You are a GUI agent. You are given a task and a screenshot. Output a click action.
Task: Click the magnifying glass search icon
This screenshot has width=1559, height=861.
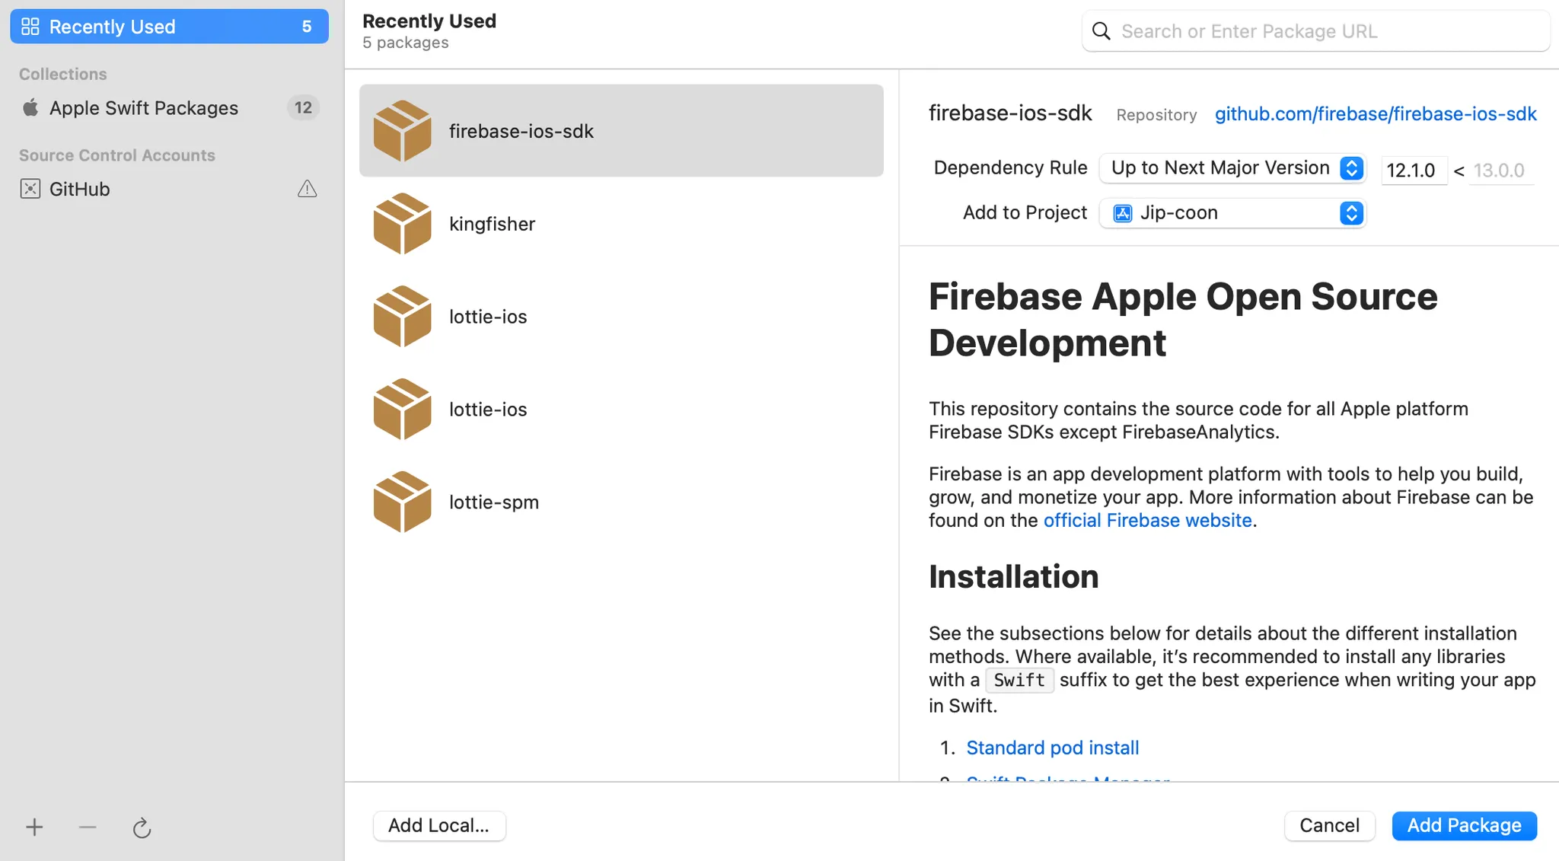(1102, 31)
